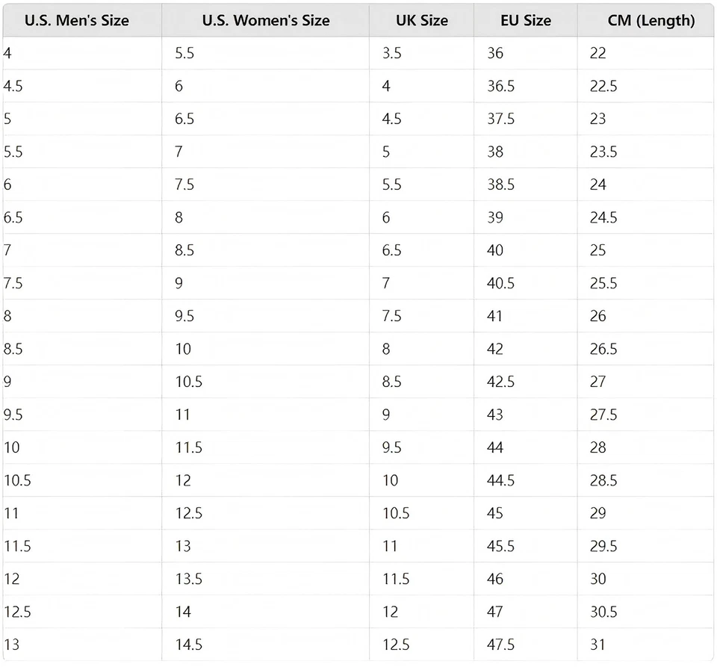Select the EU size 42.5 cell
Image resolution: width=717 pixels, height=667 pixels.
pos(500,382)
